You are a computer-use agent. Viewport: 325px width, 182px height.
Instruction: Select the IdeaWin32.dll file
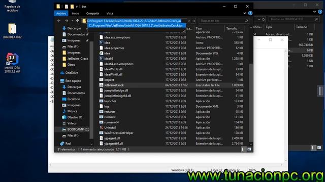pos(113,69)
